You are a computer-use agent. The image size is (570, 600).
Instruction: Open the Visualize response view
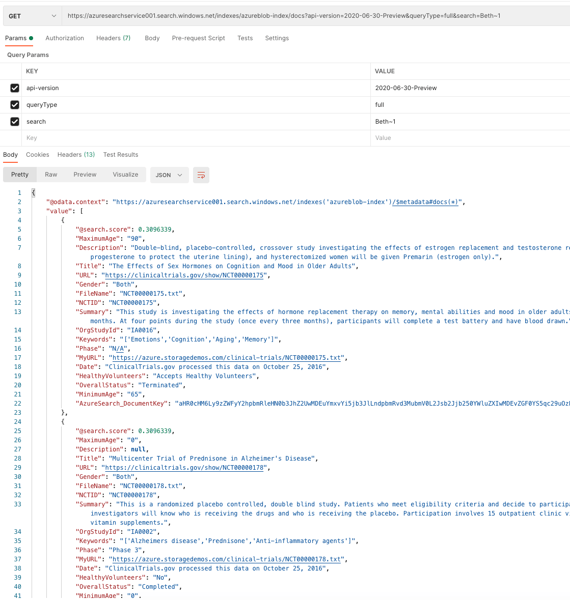[x=125, y=175]
